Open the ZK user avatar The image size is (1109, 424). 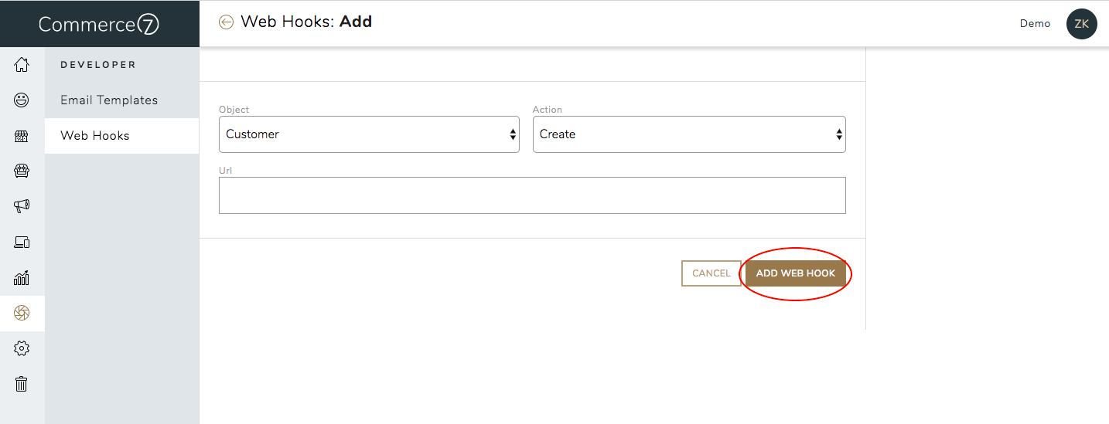[x=1081, y=24]
